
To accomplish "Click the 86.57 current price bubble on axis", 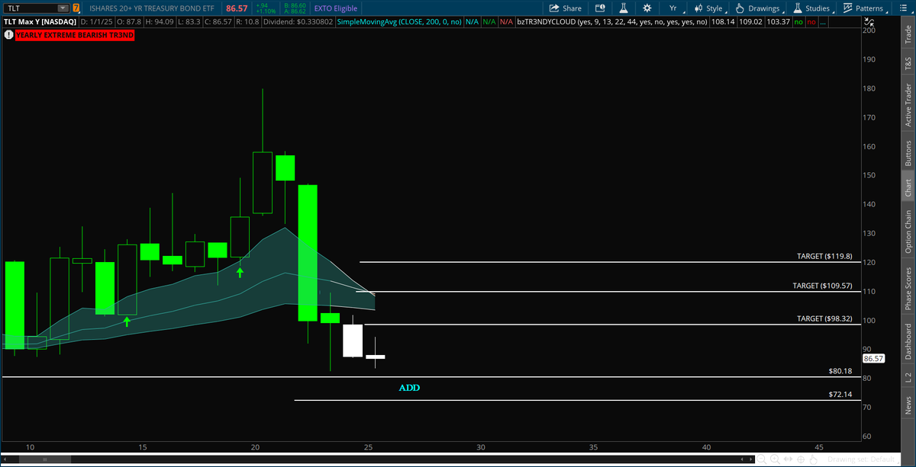I will pos(872,358).
